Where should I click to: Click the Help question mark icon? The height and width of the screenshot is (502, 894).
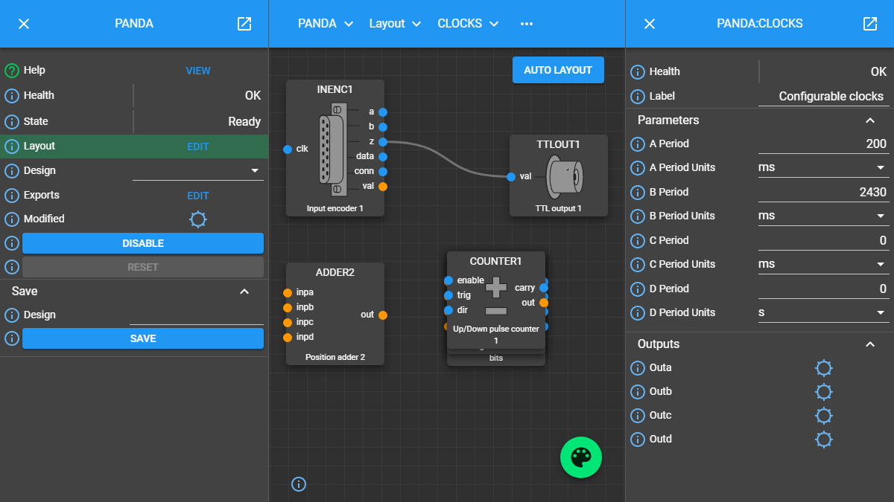(12, 71)
